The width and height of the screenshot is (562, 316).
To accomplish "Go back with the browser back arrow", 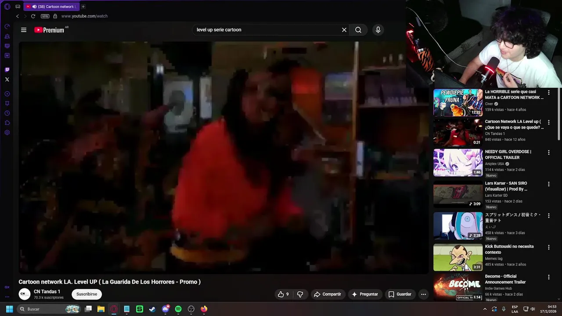I will pyautogui.click(x=17, y=16).
